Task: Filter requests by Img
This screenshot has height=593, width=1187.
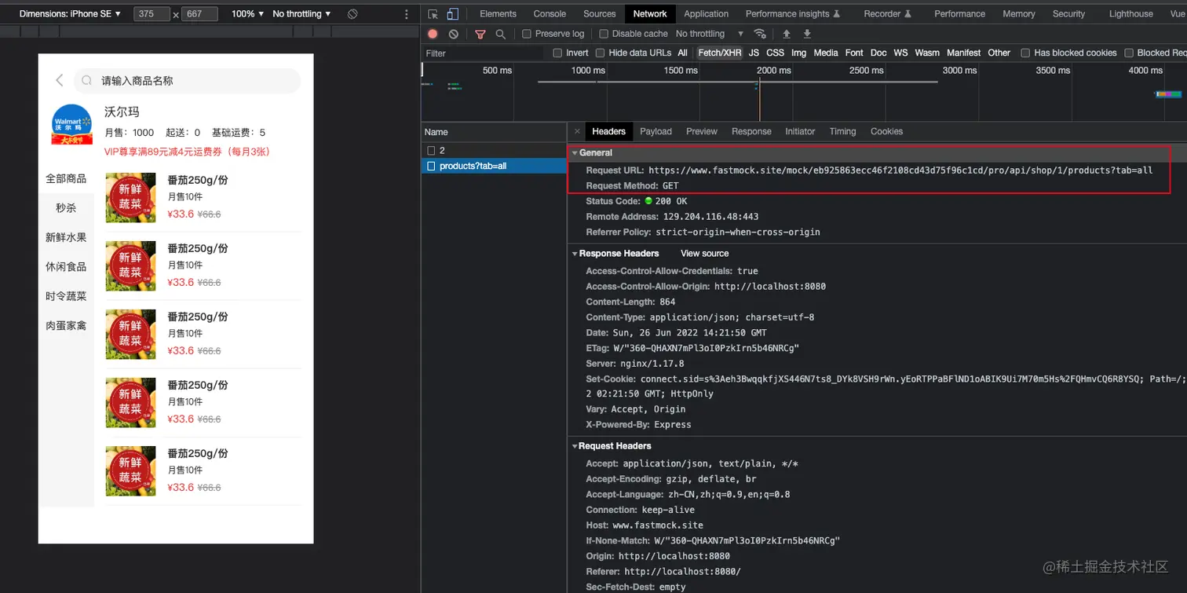Action: coord(798,53)
